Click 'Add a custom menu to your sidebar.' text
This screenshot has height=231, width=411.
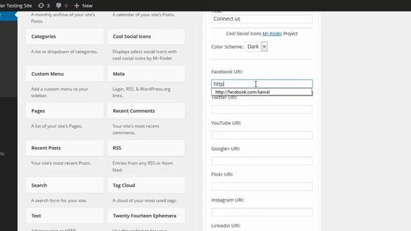[60, 92]
